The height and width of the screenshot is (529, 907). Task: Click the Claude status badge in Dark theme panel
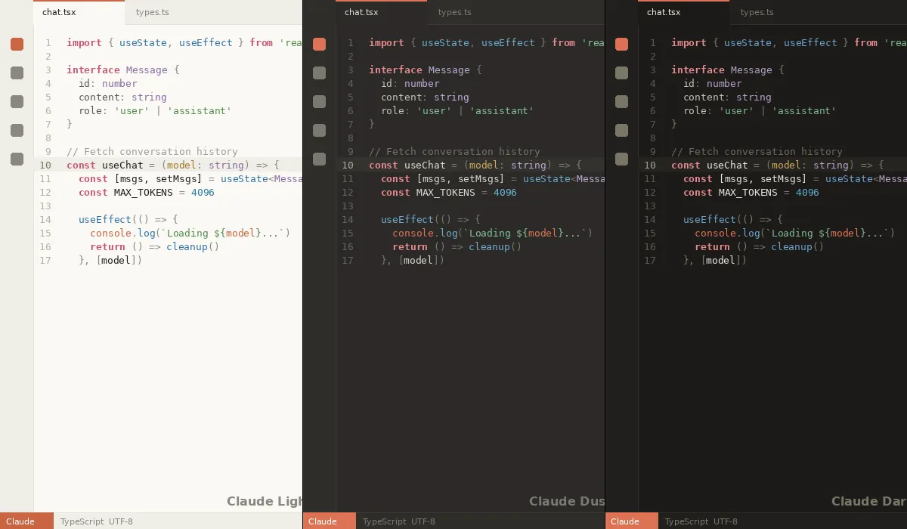pos(632,521)
